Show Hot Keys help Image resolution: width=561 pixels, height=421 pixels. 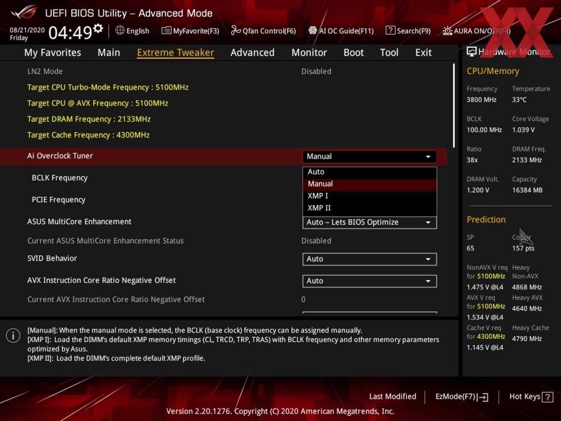click(x=531, y=397)
